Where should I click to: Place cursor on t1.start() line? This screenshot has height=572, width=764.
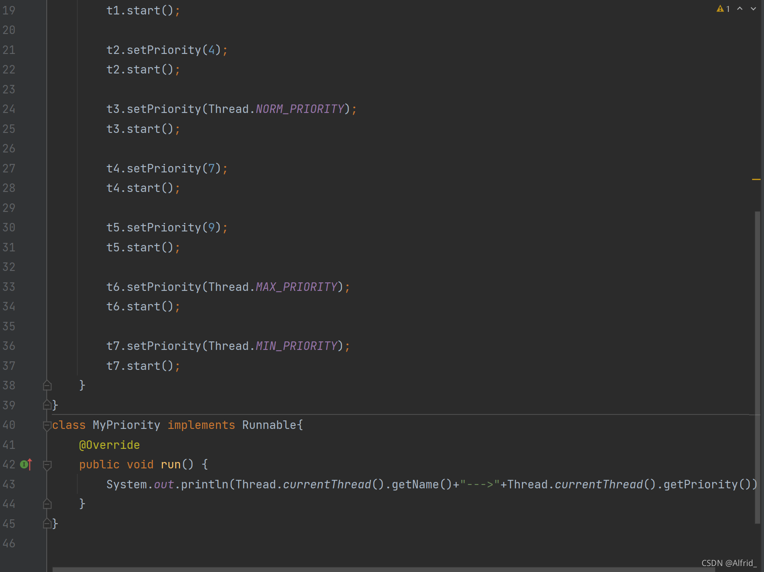pos(143,10)
